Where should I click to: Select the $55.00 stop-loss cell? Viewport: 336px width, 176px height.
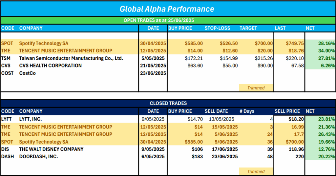pos(230,66)
